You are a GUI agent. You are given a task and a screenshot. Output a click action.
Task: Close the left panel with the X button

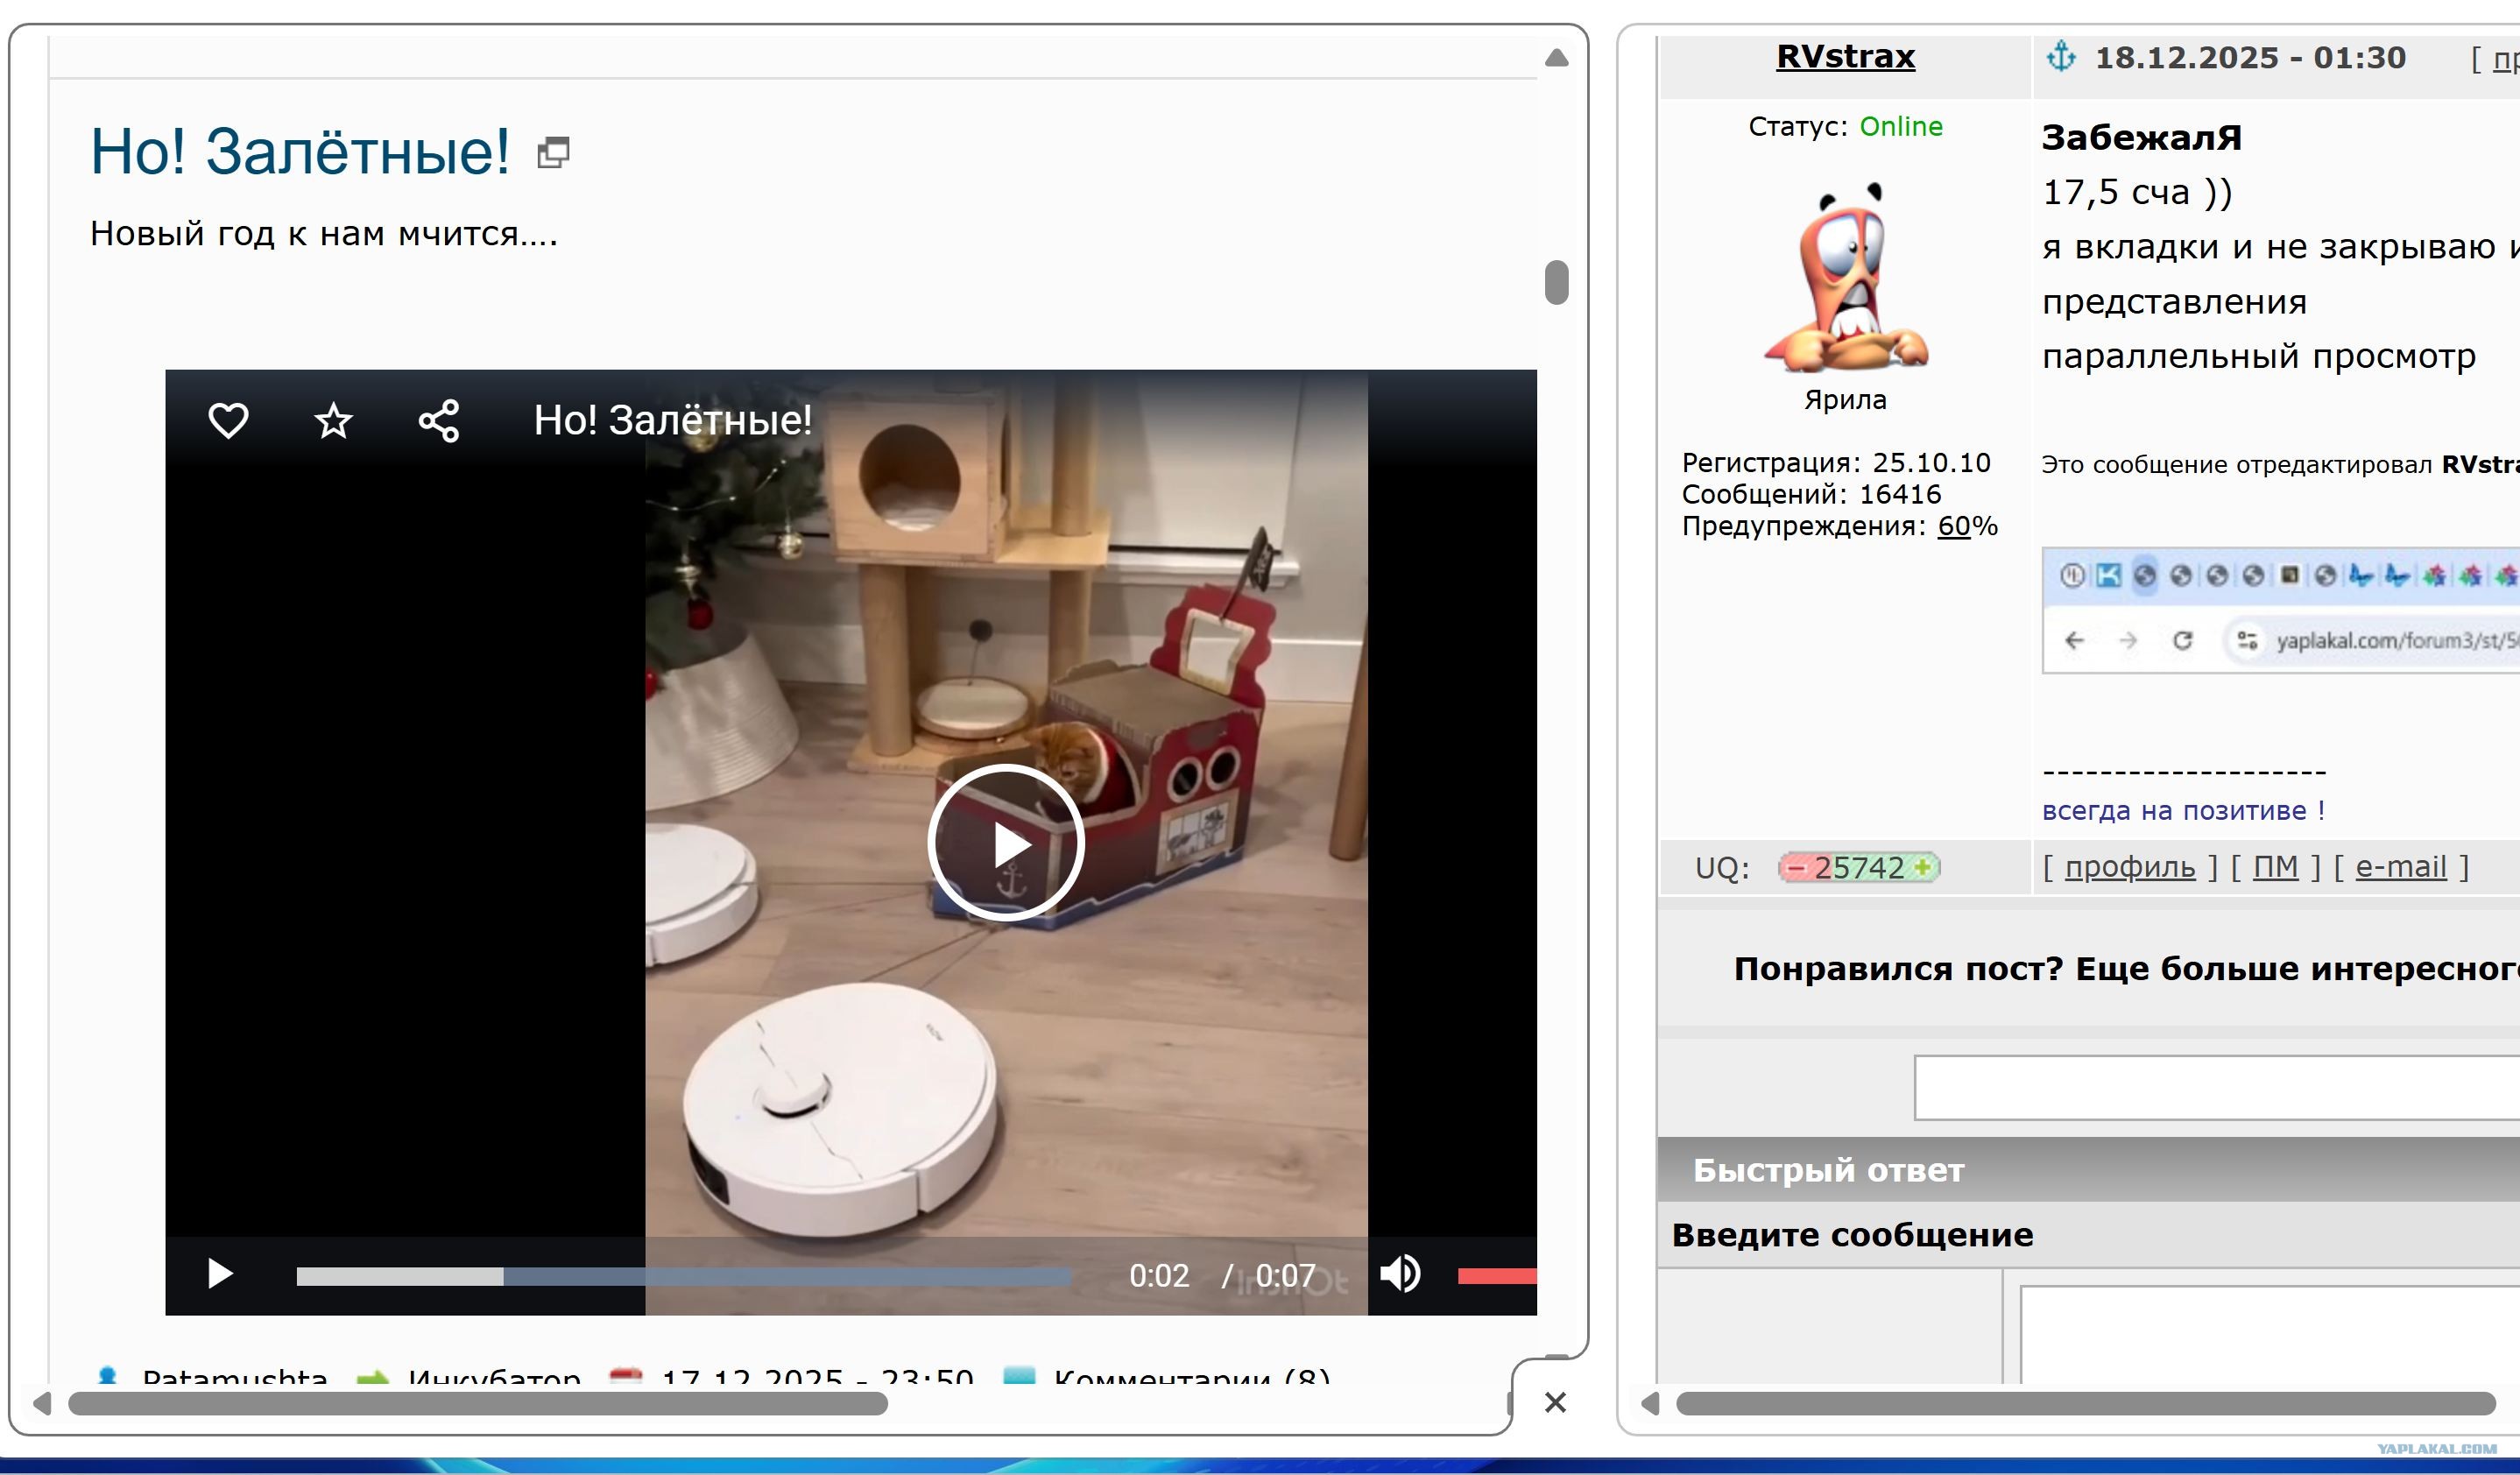tap(1555, 1402)
